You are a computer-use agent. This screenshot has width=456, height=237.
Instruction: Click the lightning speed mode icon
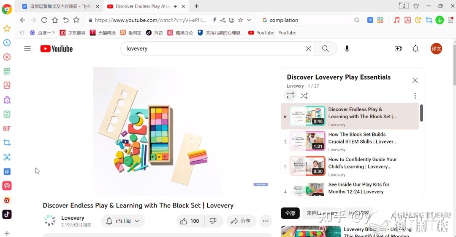pyautogui.click(x=214, y=20)
